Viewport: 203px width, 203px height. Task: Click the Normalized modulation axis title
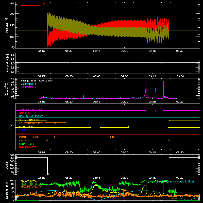(7, 89)
